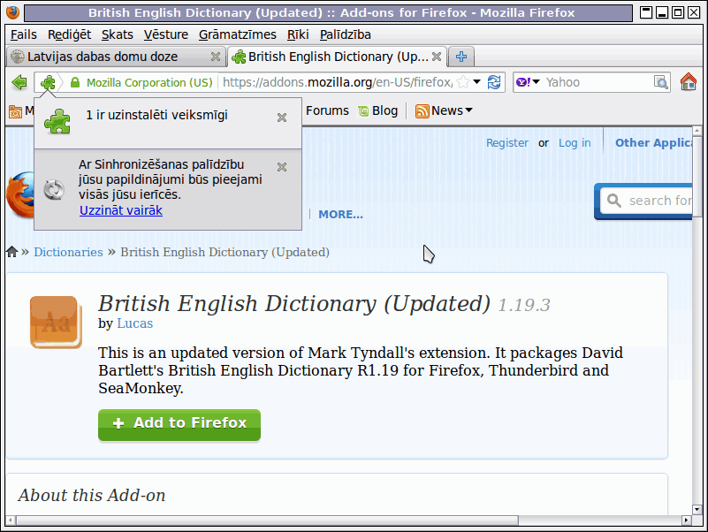Click the About this Add-on heading

[x=92, y=496]
